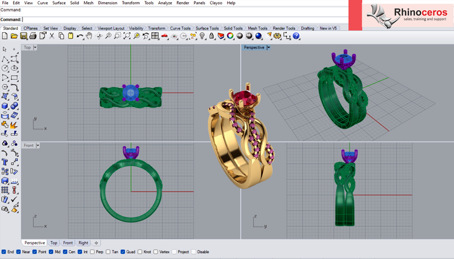
Task: Click the Options gear icon
Action: [x=278, y=36]
